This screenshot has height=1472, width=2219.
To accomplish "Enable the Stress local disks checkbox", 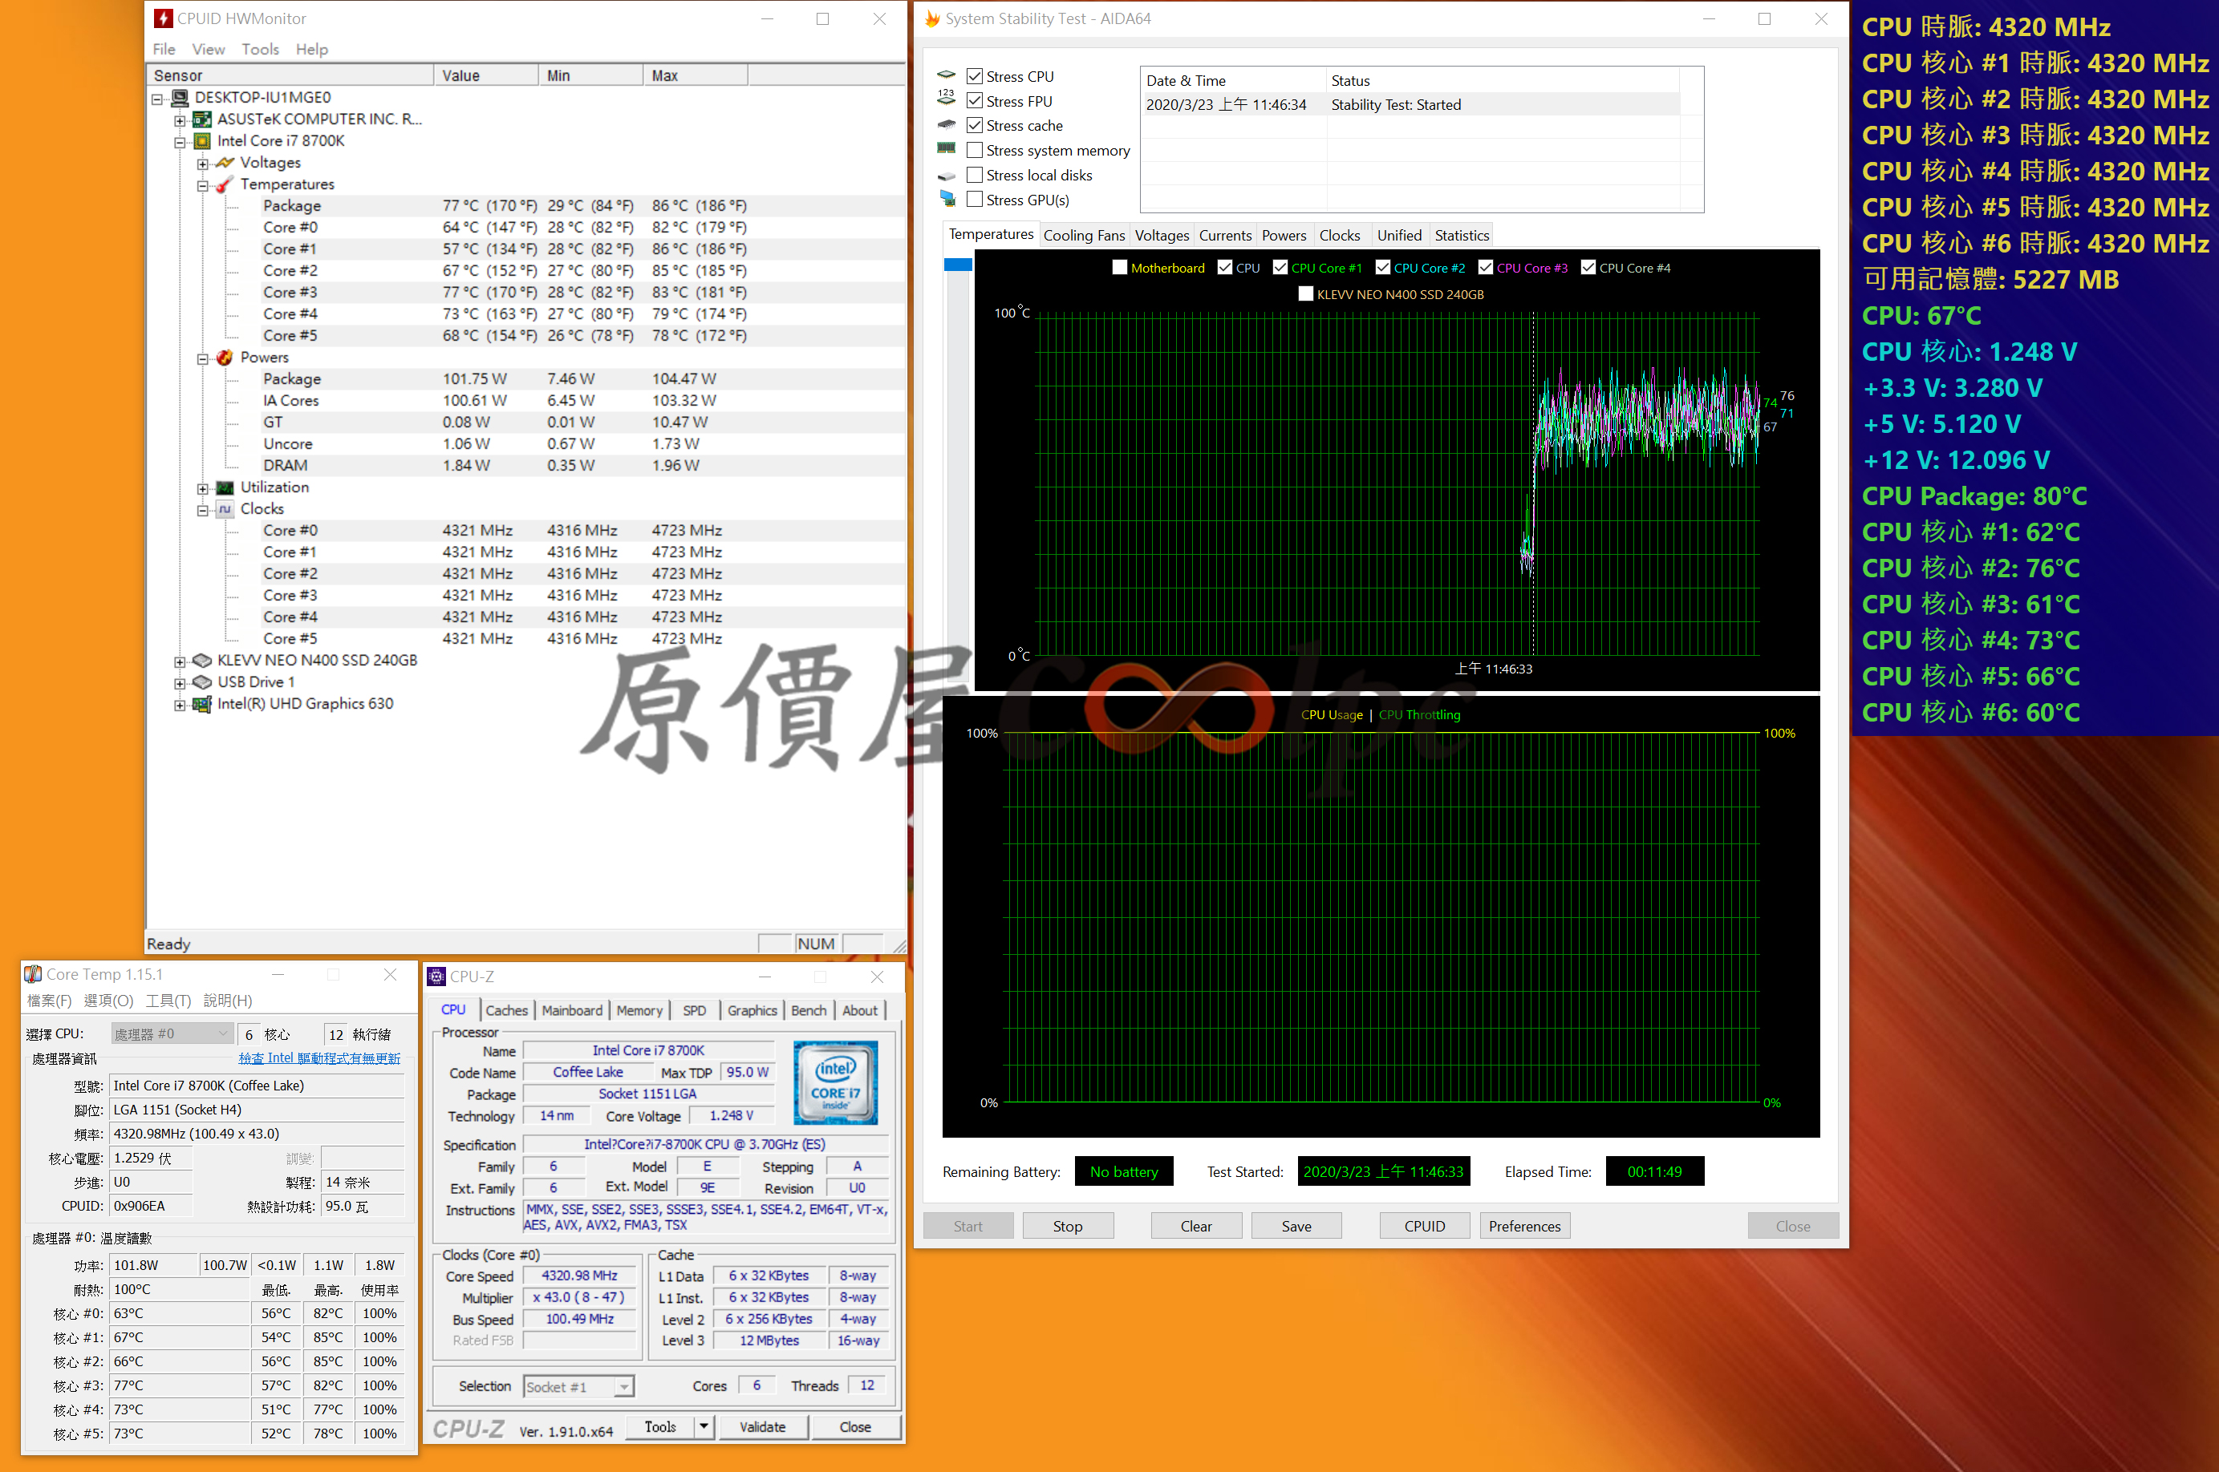I will (x=975, y=175).
